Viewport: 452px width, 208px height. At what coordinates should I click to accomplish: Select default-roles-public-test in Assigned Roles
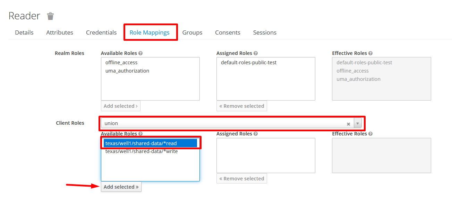pyautogui.click(x=249, y=63)
